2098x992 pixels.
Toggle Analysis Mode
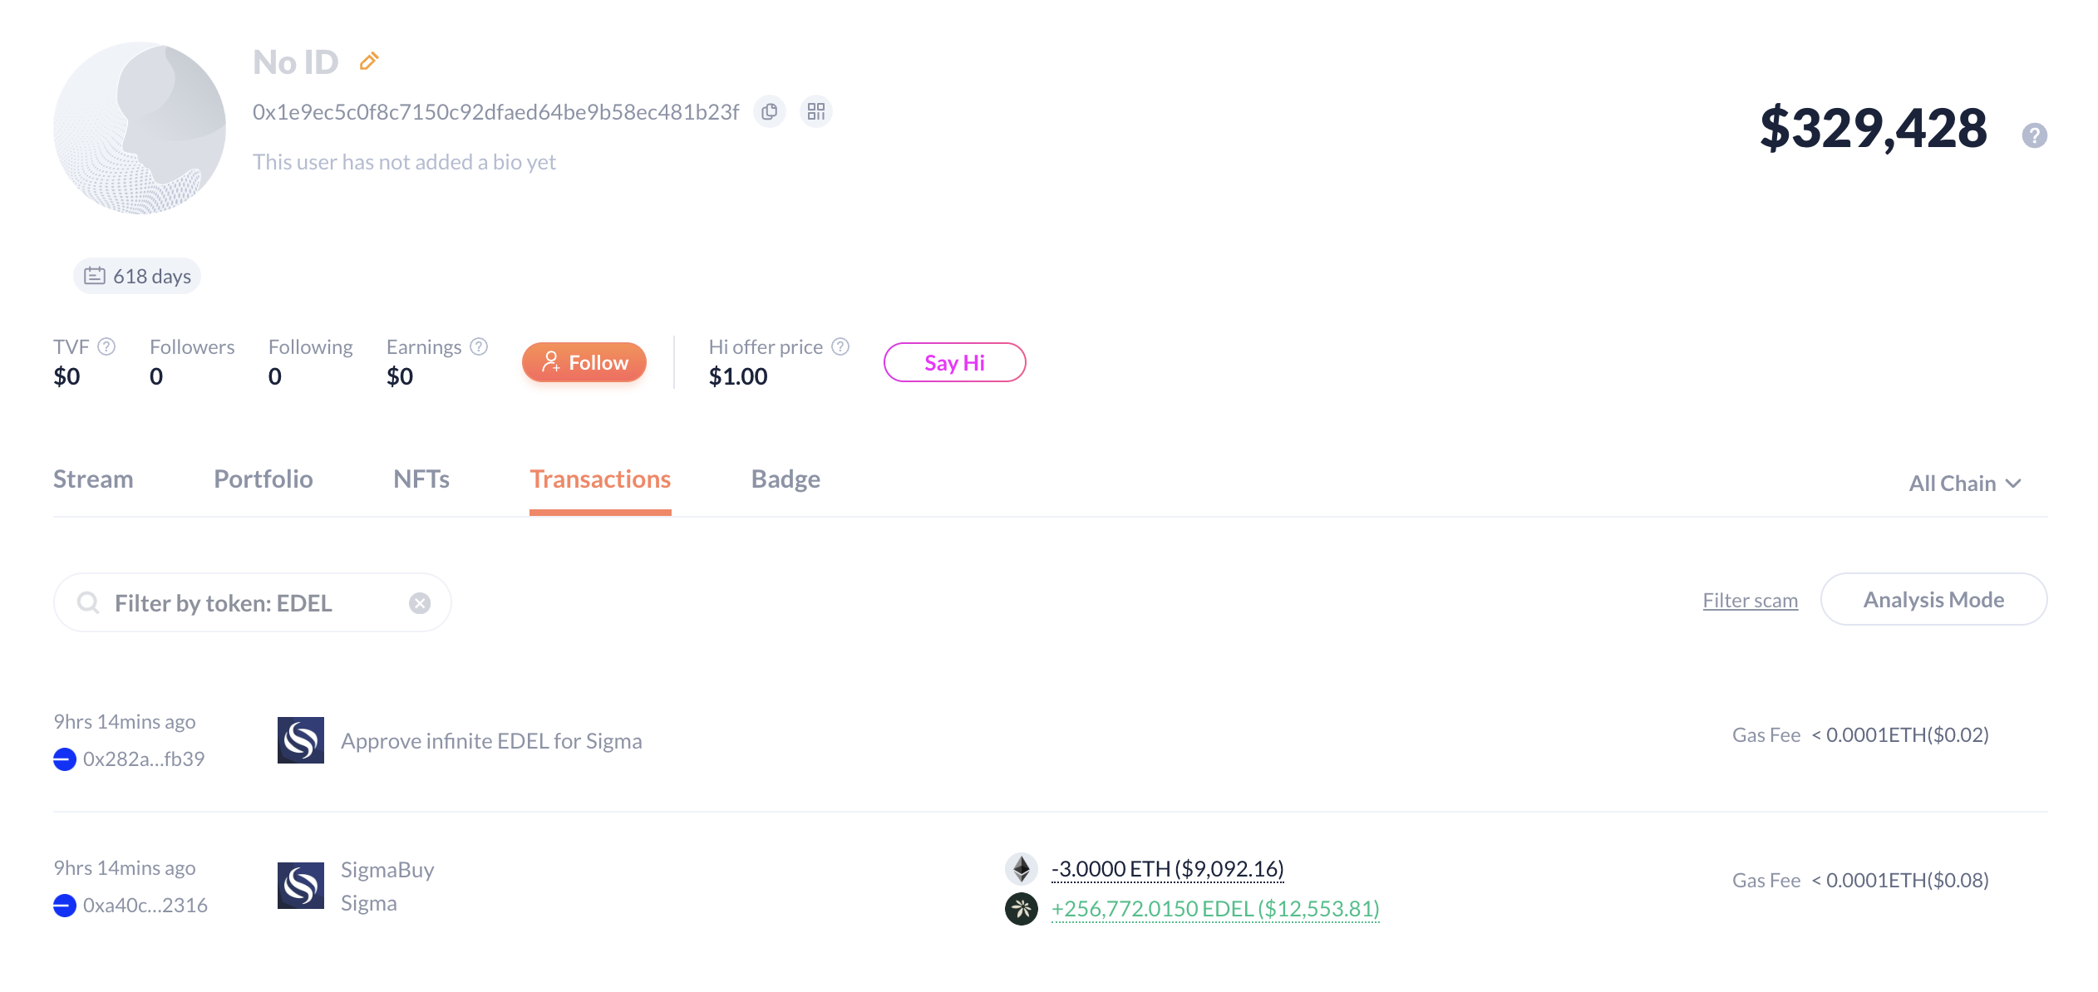1933,600
